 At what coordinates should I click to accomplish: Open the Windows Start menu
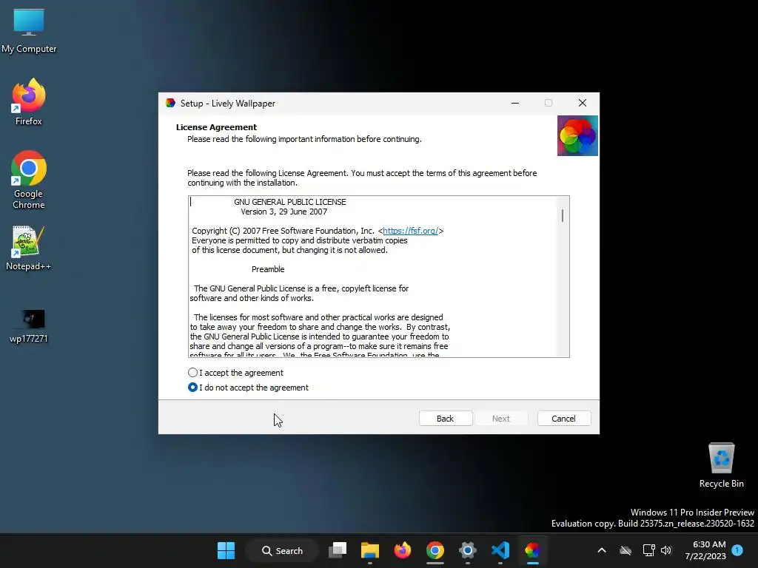(x=226, y=550)
